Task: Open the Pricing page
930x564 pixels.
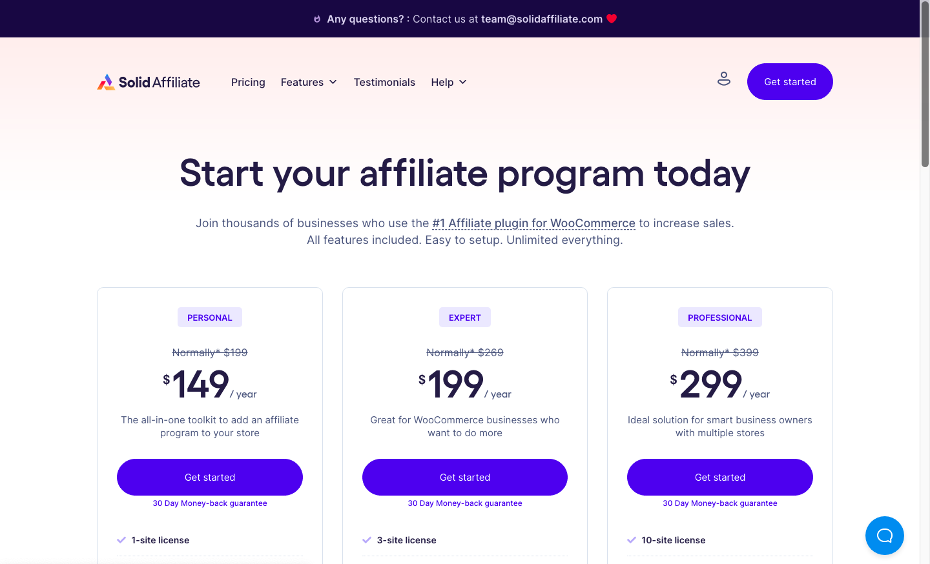Action: tap(248, 82)
